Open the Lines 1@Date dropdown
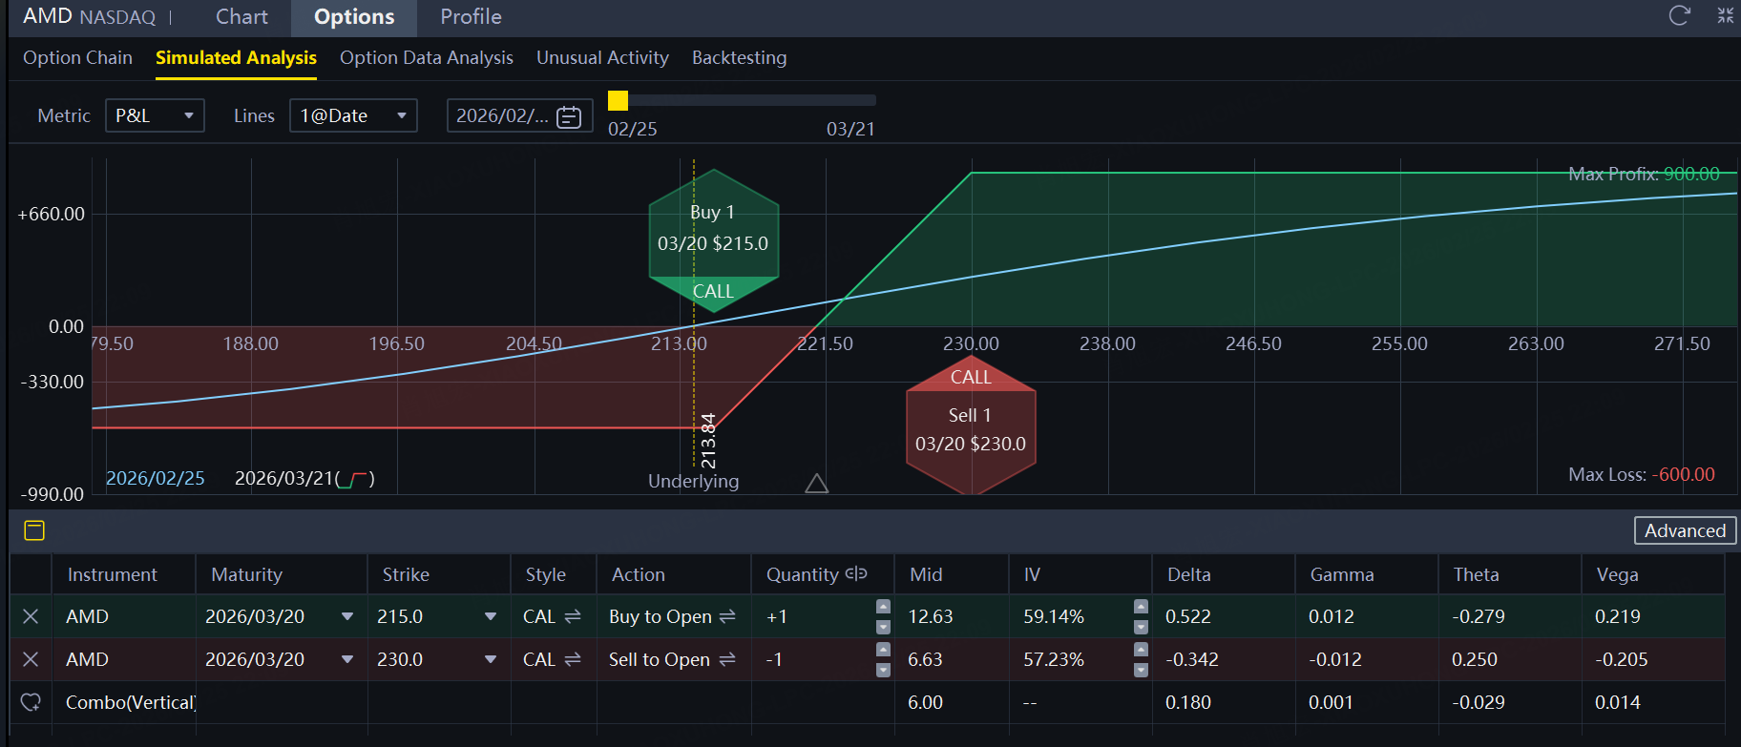The width and height of the screenshot is (1741, 747). tap(353, 115)
